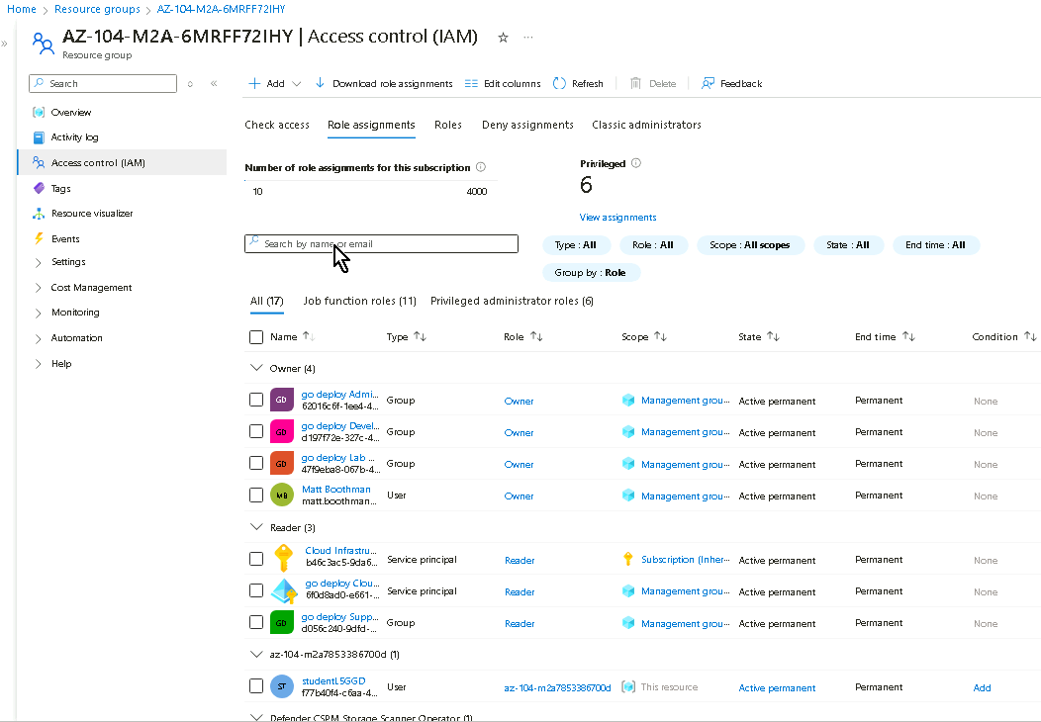Click the up/down arrows beside sidebar search
Viewport: 1041px width, 722px height.
coord(190,84)
